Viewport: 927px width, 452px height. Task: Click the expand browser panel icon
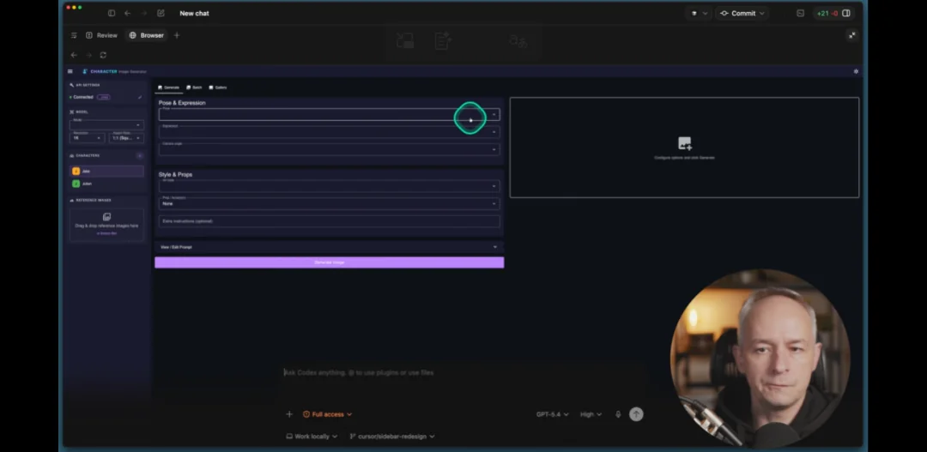[x=851, y=35]
